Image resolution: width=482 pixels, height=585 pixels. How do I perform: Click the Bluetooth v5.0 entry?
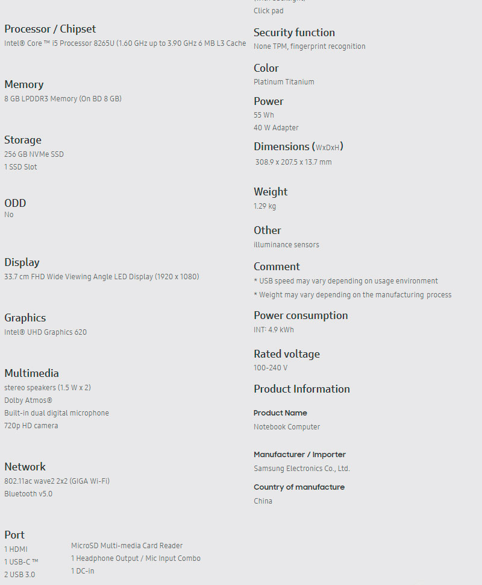click(x=28, y=494)
